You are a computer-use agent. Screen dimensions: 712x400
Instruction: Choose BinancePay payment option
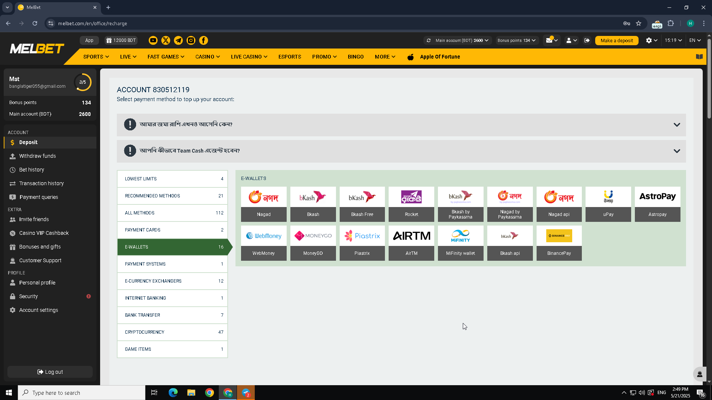click(x=559, y=243)
